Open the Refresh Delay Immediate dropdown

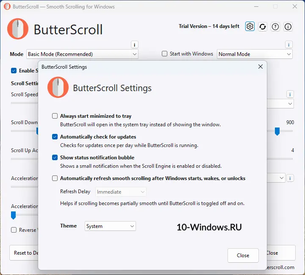point(121,192)
